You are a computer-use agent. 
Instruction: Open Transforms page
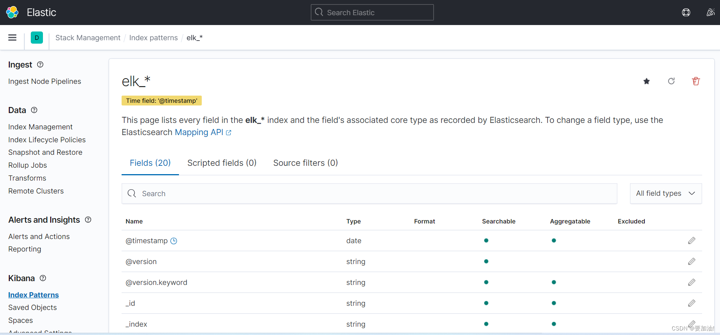point(27,178)
